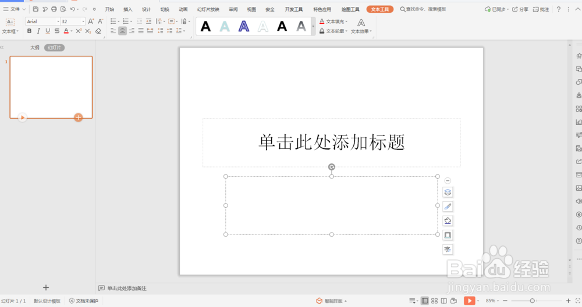The width and height of the screenshot is (582, 307).
Task: Click the zoom in plus icon
Action: 568,301
